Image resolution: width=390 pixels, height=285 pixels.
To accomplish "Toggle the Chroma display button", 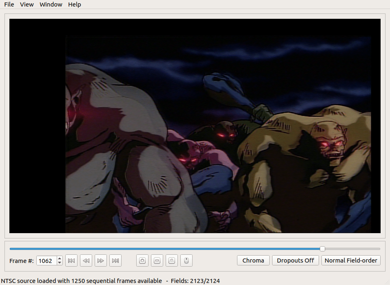I will coord(253,261).
